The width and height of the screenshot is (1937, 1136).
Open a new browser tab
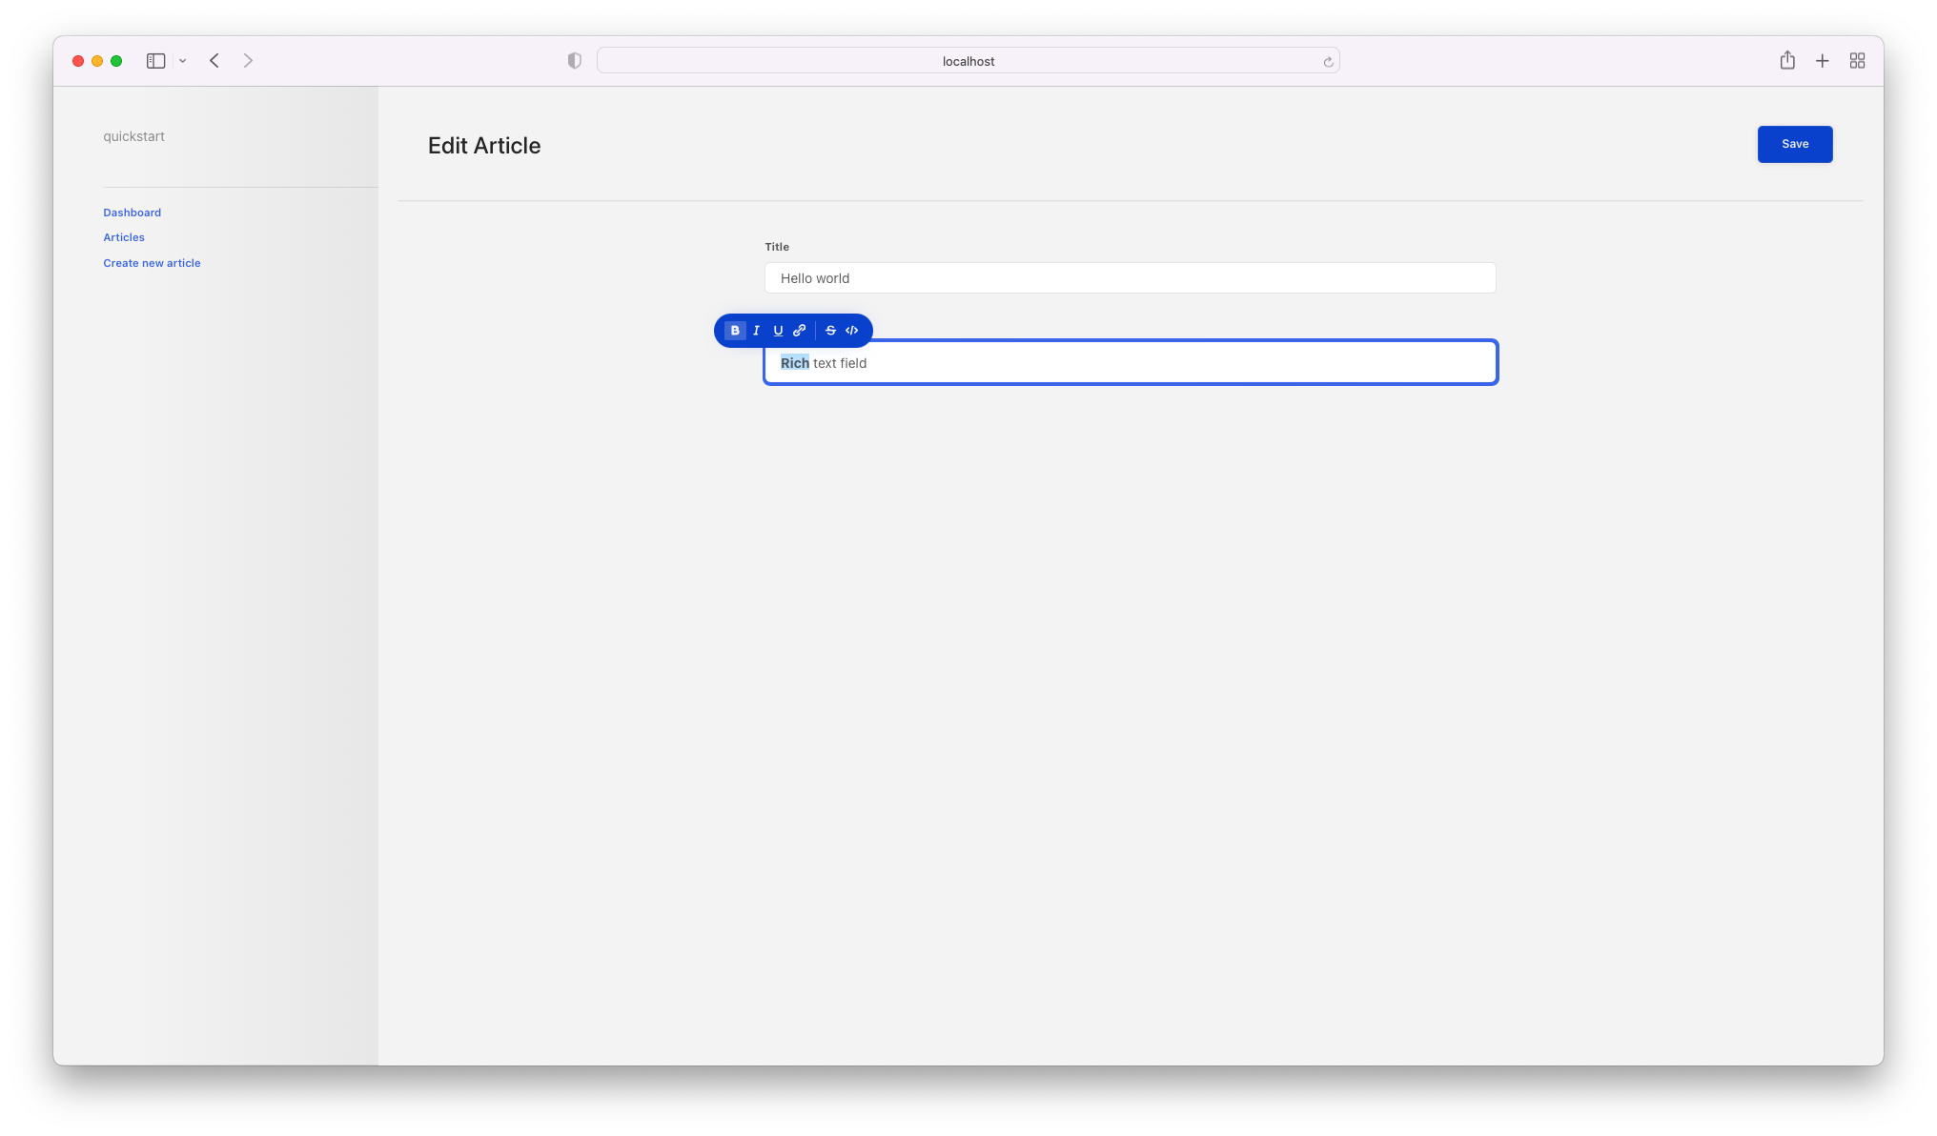click(1822, 61)
